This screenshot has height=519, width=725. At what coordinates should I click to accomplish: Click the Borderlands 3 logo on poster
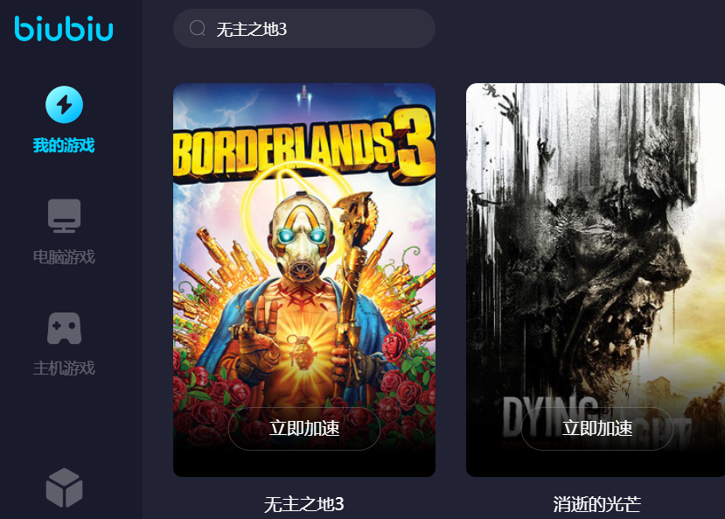click(304, 145)
